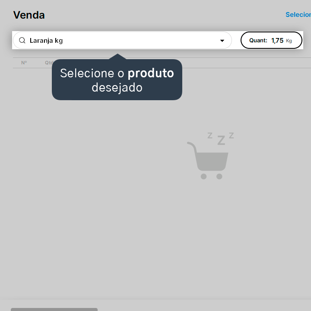This screenshot has height=311, width=311.
Task: Click the Zzz symbols above the cart
Action: (x=221, y=138)
